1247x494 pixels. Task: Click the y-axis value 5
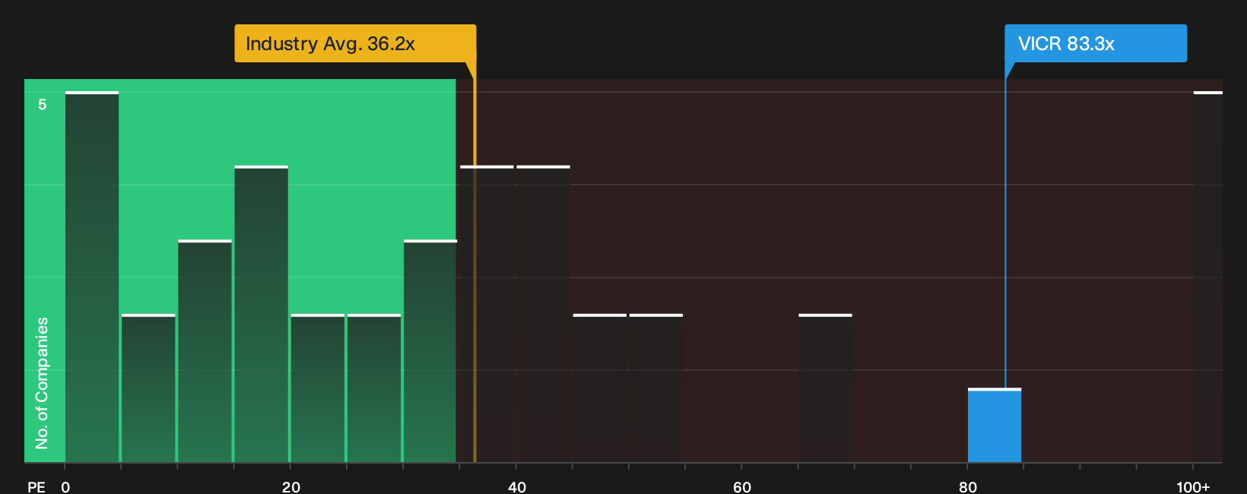pyautogui.click(x=43, y=104)
